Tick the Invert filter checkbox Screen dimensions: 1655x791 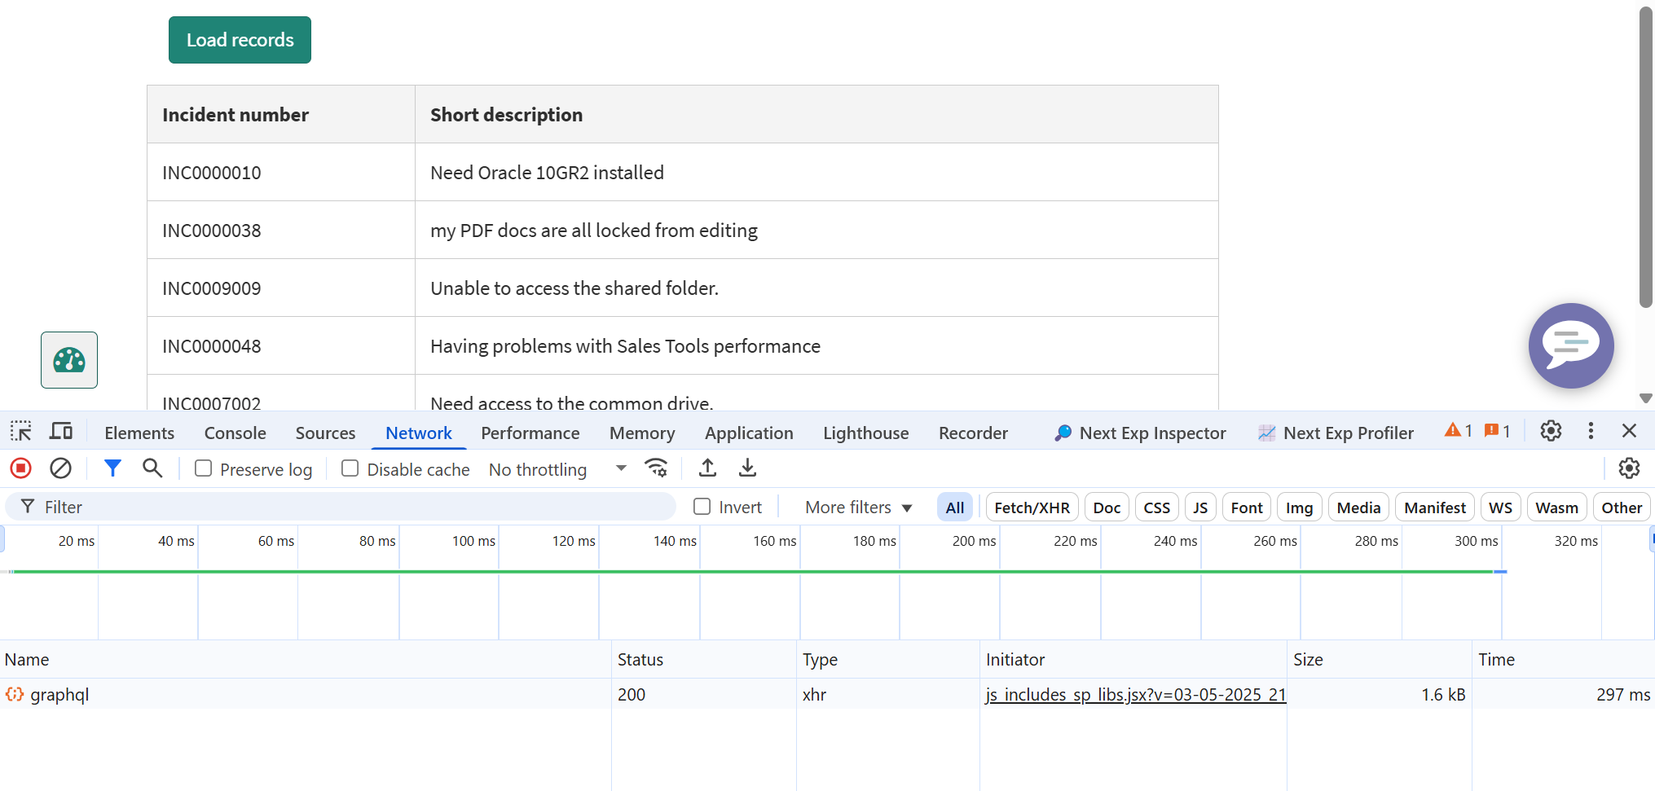coord(702,507)
